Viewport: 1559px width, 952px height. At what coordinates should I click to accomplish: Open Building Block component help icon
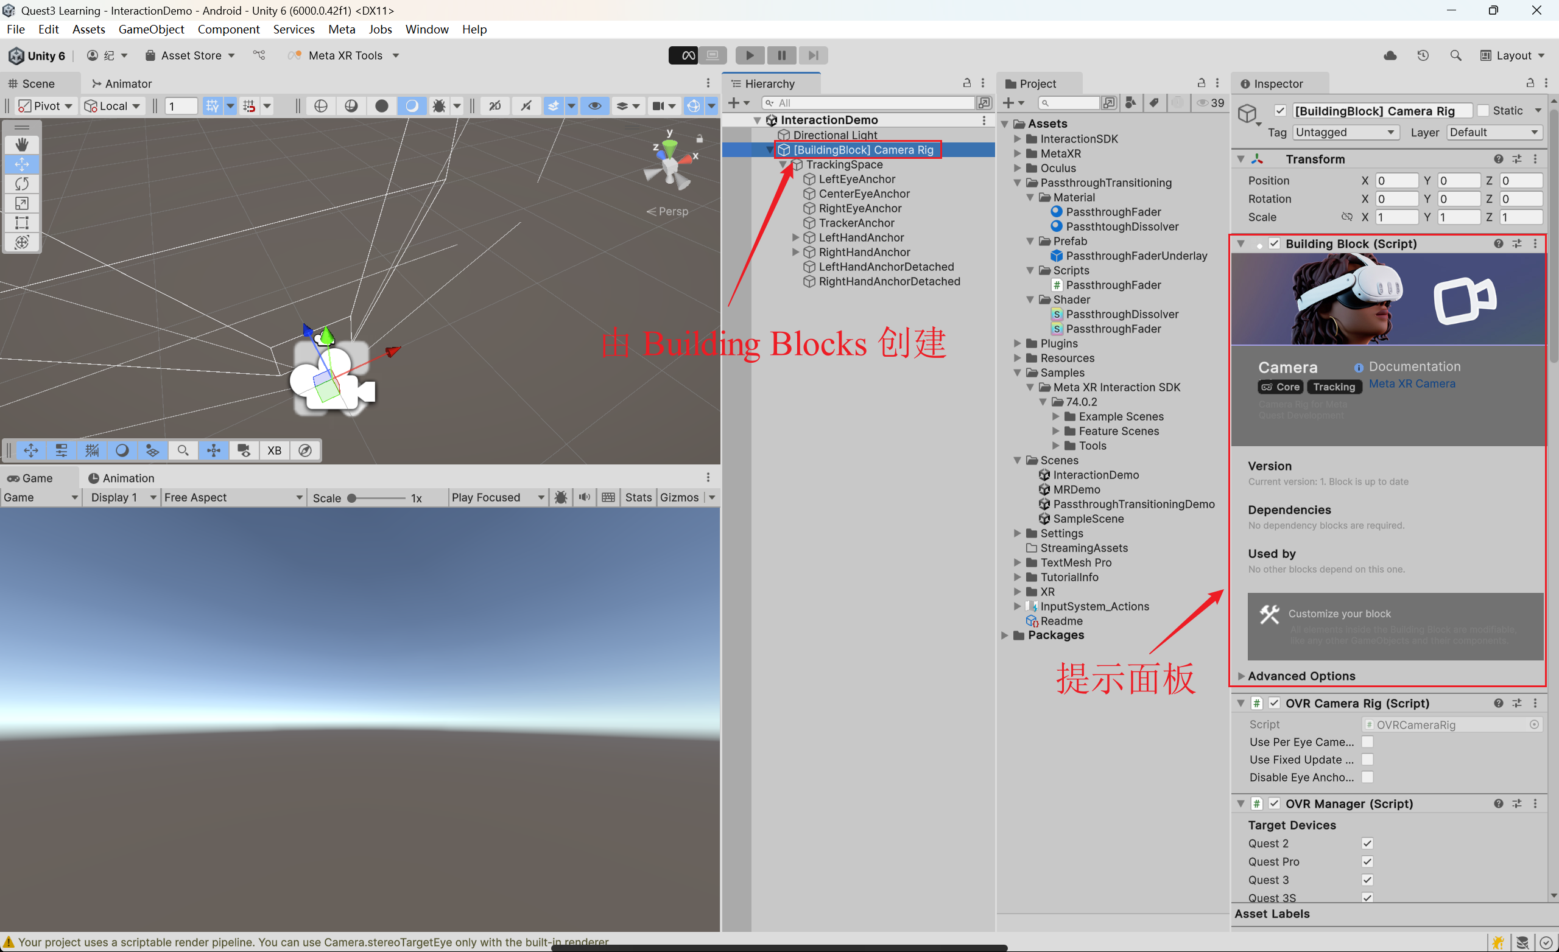click(x=1498, y=243)
